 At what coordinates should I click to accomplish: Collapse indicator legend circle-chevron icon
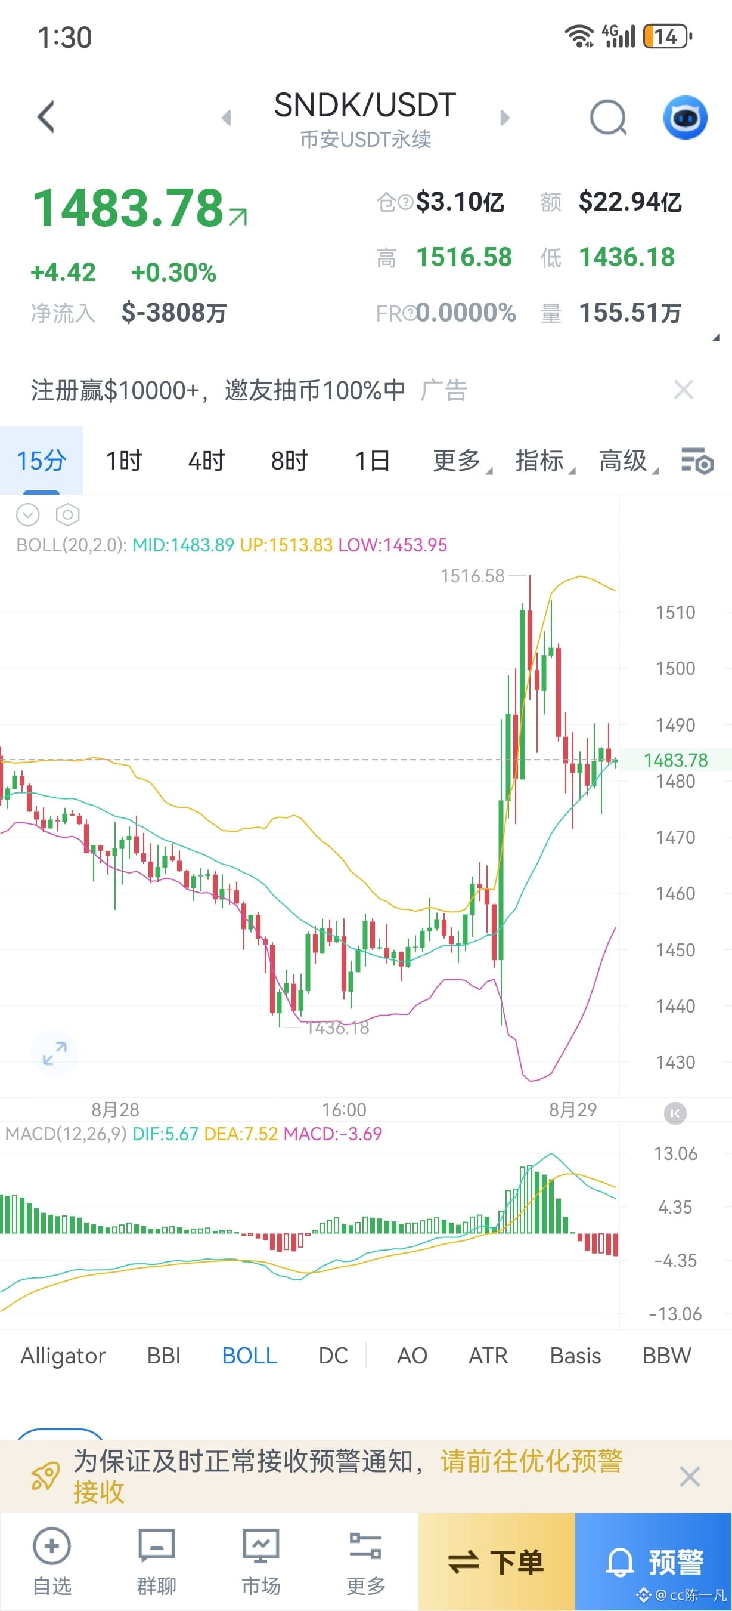tap(27, 515)
